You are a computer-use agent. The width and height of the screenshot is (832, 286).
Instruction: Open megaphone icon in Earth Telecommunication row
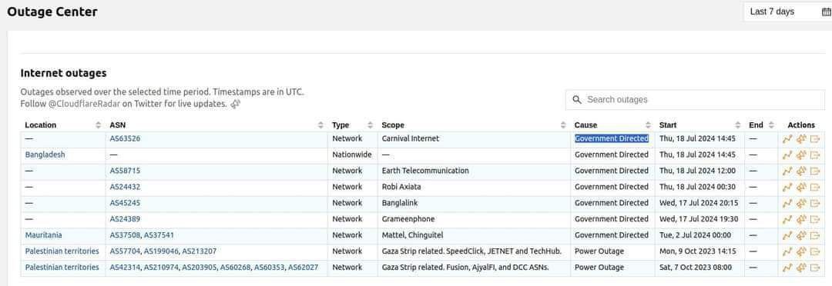[x=801, y=171]
